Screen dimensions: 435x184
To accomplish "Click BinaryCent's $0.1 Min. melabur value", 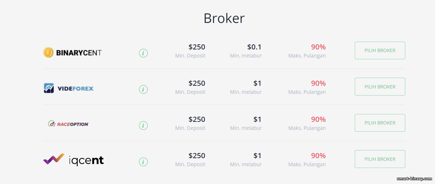I will click(x=254, y=47).
